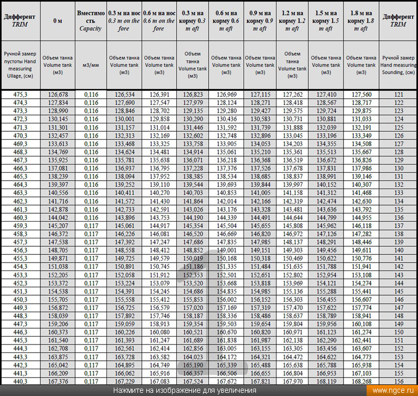
Task: Click the cell reading 127,690
Action: click(x=124, y=103)
